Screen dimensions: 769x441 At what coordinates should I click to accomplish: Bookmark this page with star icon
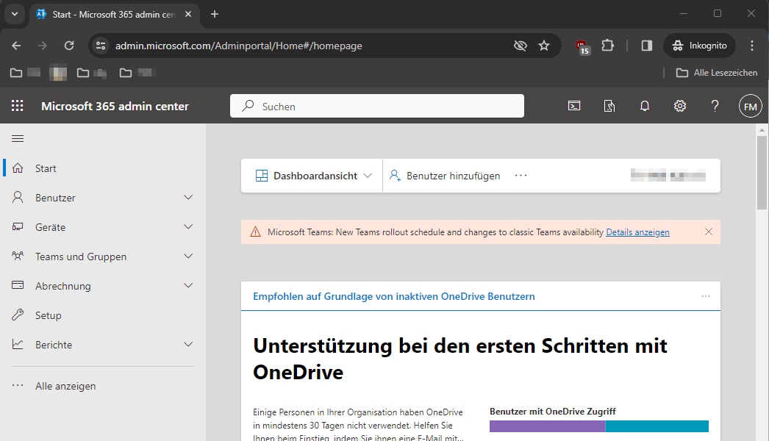(x=544, y=46)
